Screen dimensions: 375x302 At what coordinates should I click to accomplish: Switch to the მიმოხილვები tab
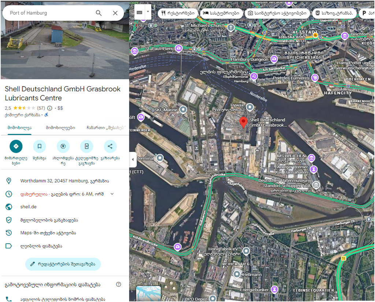coord(60,128)
